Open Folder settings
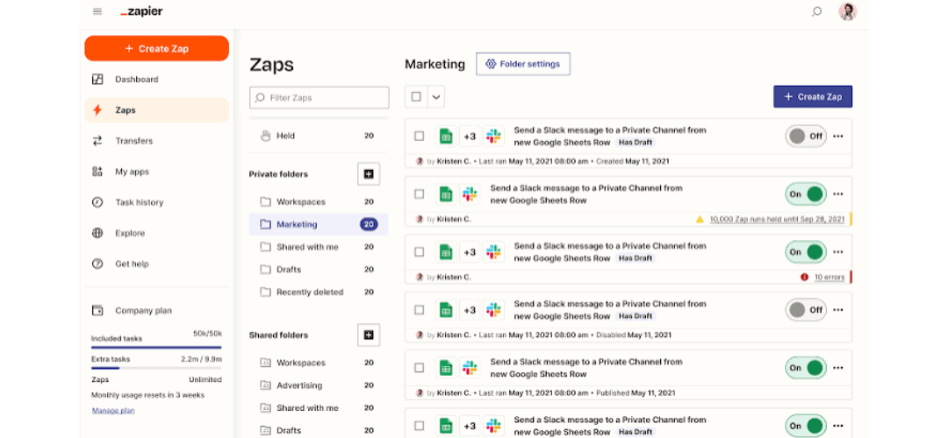This screenshot has height=438, width=948. (x=523, y=64)
